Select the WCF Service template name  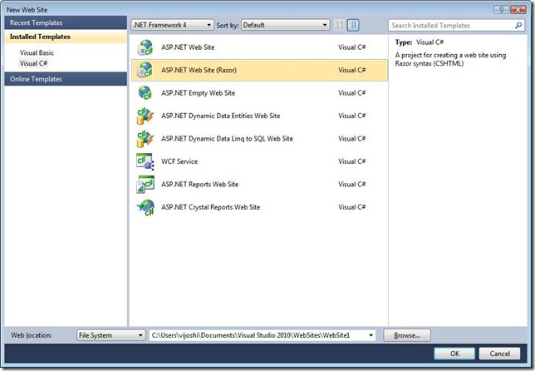[x=179, y=161]
